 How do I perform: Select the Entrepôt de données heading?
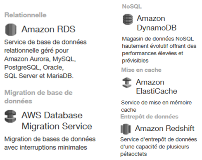(149, 117)
